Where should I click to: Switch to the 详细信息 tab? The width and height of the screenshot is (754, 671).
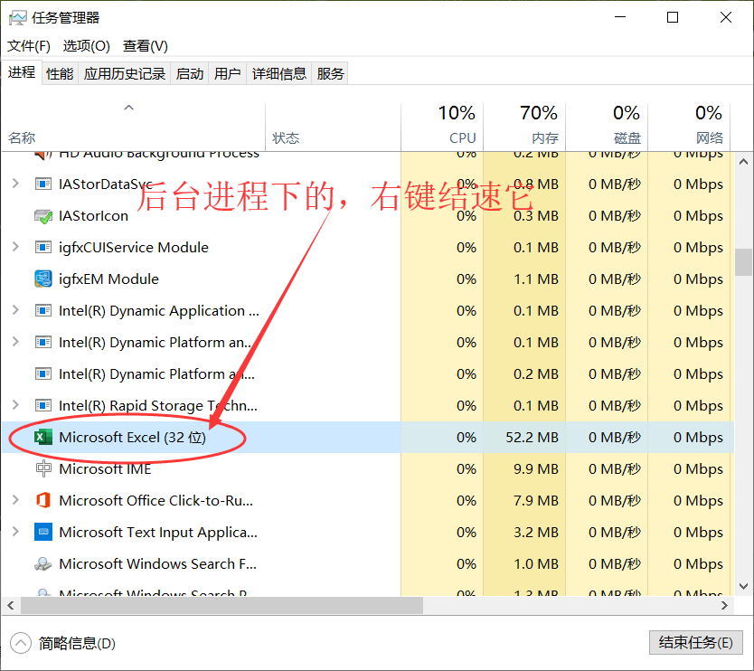pos(279,73)
